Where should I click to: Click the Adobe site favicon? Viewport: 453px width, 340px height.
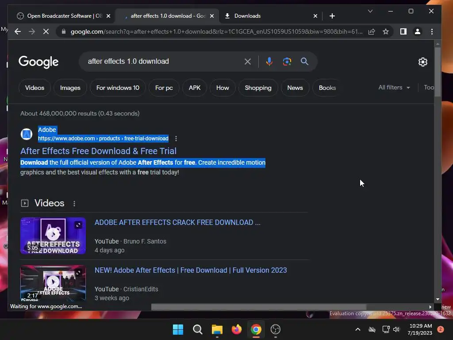point(26,134)
